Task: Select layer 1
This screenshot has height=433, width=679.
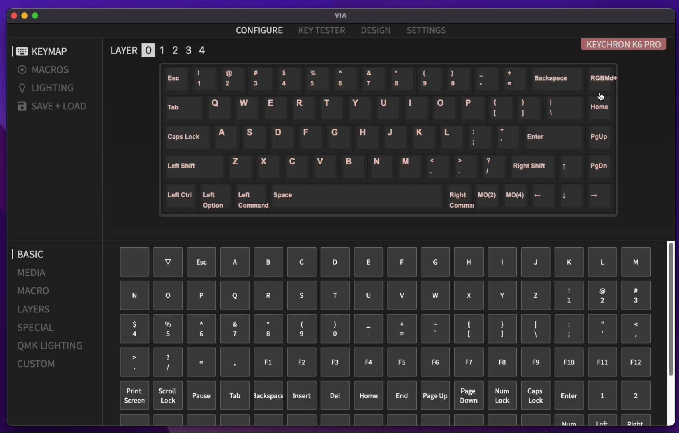Action: tap(162, 50)
